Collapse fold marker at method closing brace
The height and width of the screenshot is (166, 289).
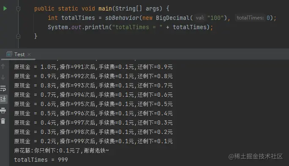[x=18, y=36]
